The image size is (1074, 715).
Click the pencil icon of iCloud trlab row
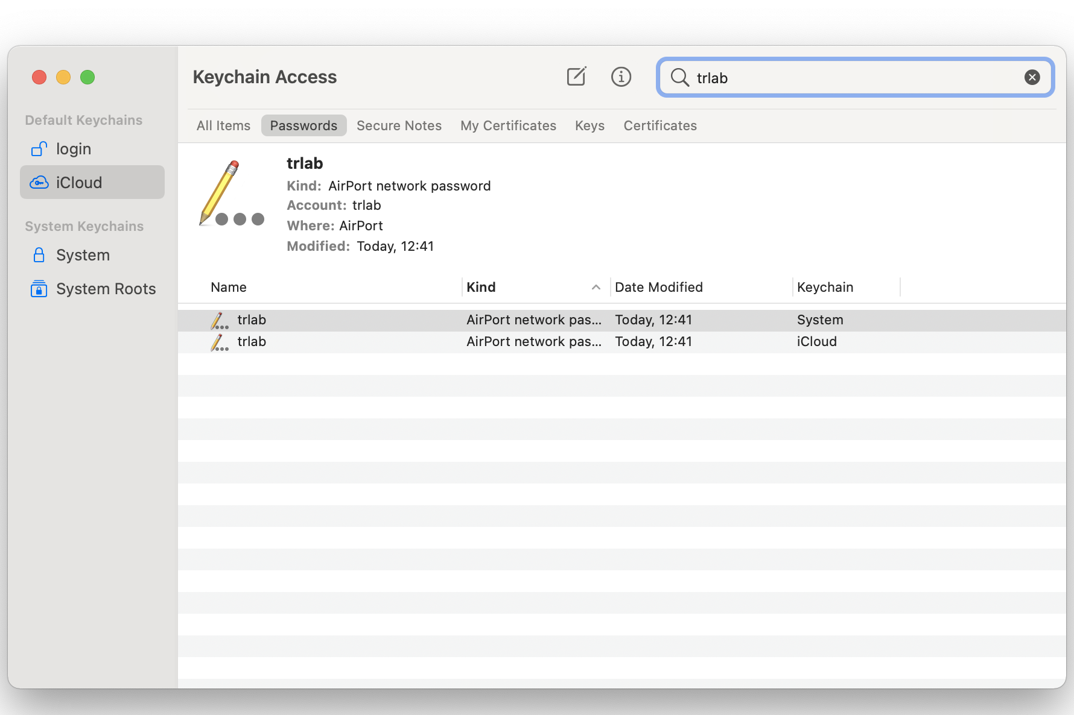[x=219, y=342]
